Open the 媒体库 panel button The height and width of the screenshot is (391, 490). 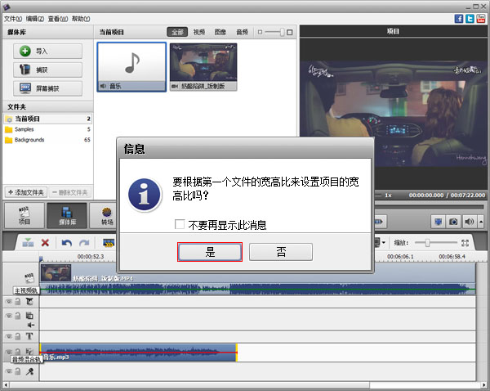(67, 216)
